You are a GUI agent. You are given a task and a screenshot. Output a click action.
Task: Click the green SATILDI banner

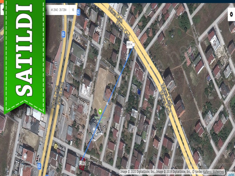(25, 55)
